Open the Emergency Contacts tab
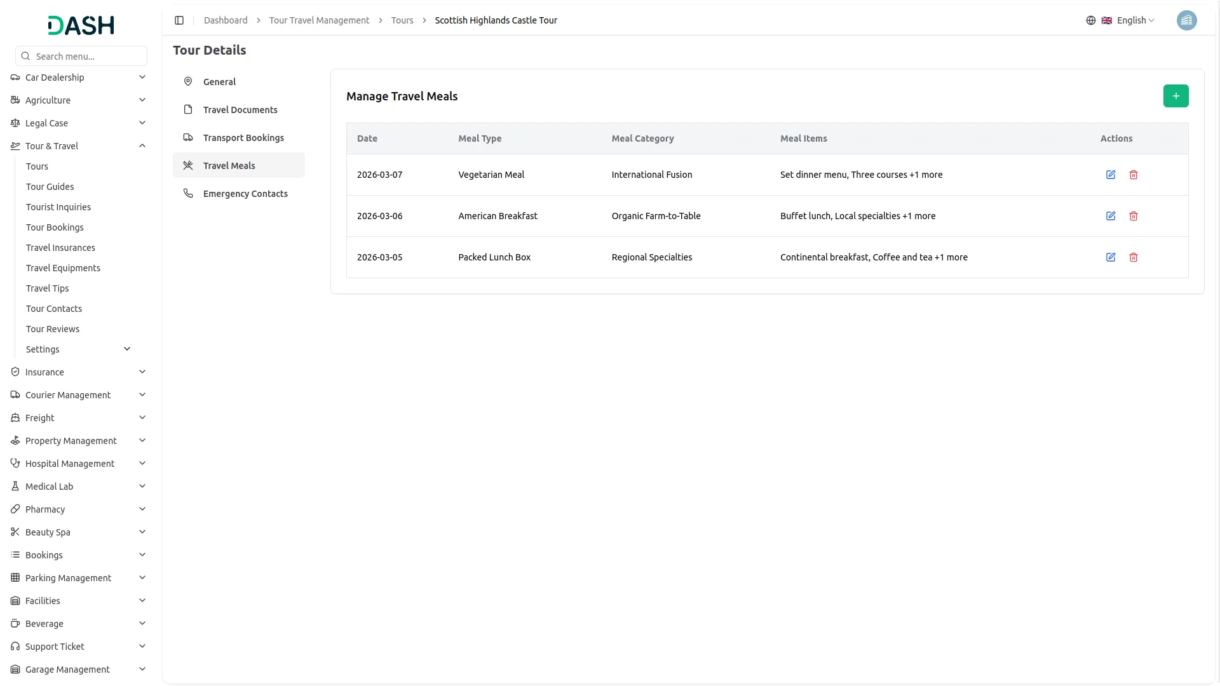1220x686 pixels. [x=239, y=194]
